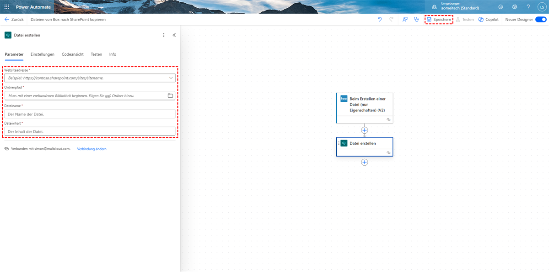The height and width of the screenshot is (272, 549).
Task: Collapse the panel with double chevron
Action: pyautogui.click(x=174, y=35)
